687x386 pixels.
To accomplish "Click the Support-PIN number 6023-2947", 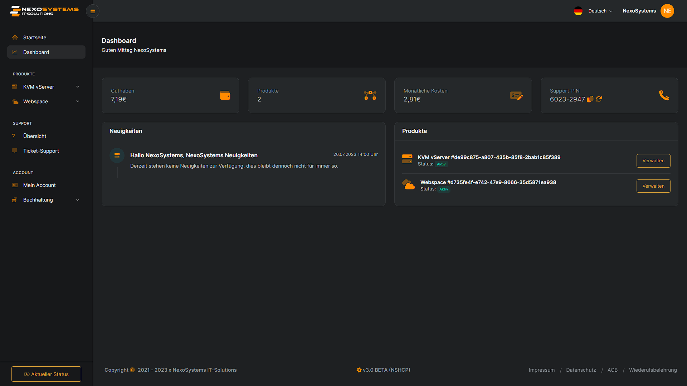I will tap(567, 99).
